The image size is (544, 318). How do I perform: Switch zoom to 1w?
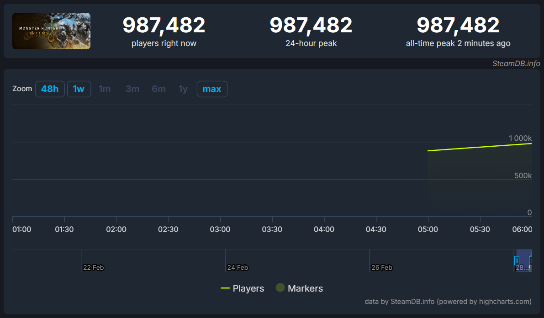[x=79, y=89]
